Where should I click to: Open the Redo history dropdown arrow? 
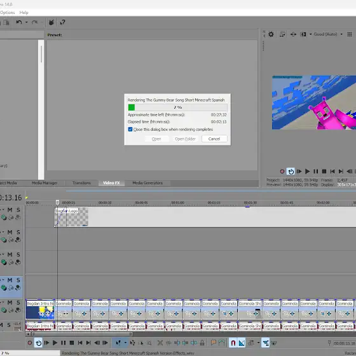tap(42, 22)
